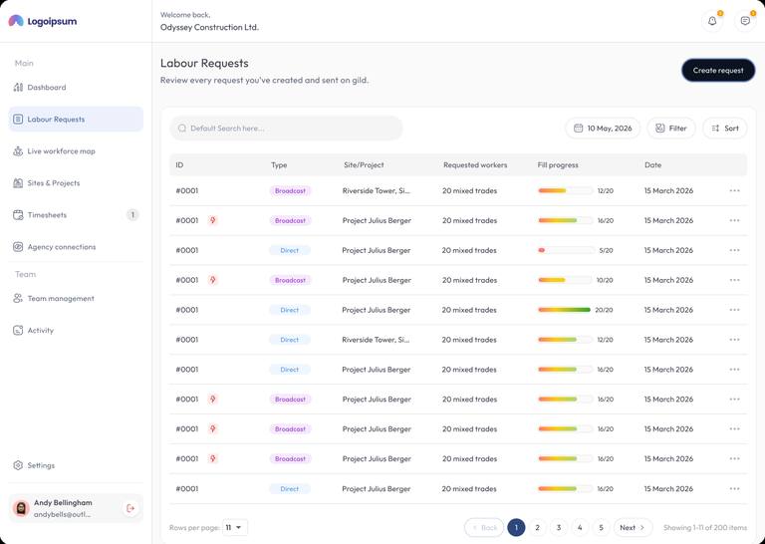The height and width of the screenshot is (544, 765).
Task: Click the logout icon beside Andy Bellingham
Action: [130, 508]
